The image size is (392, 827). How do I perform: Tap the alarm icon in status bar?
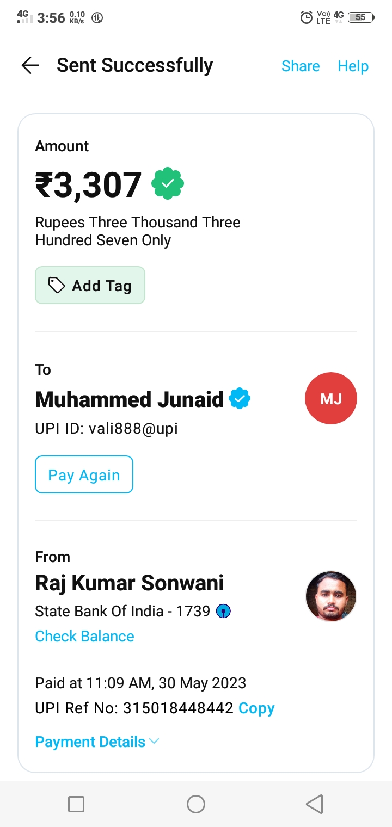(307, 17)
